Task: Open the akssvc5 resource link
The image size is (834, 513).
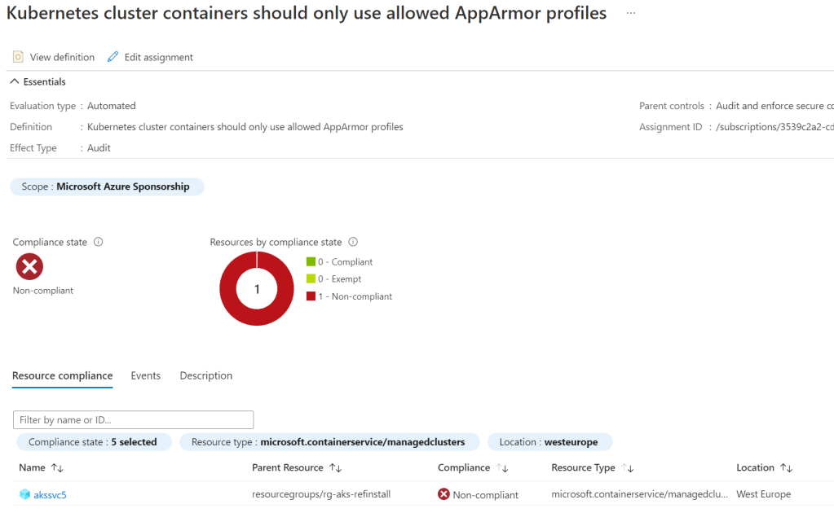Action: click(x=50, y=494)
